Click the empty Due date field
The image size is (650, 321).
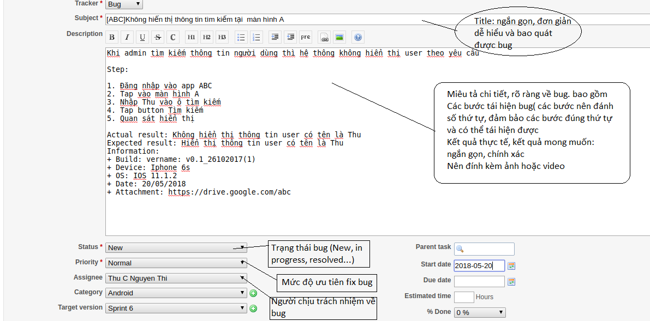(479, 282)
